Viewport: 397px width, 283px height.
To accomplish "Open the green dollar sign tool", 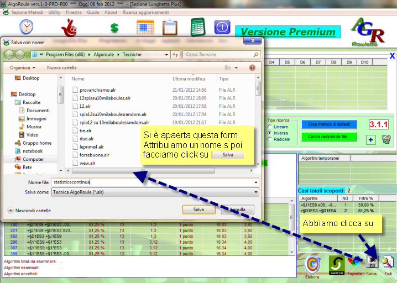I will point(114,28).
